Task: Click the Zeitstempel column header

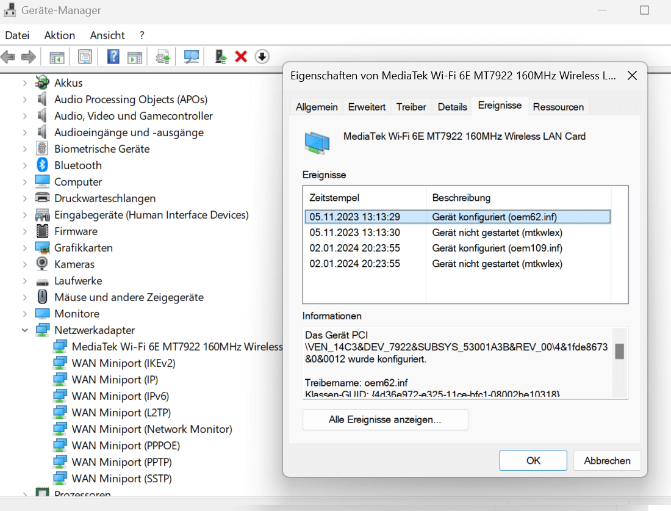Action: point(365,197)
